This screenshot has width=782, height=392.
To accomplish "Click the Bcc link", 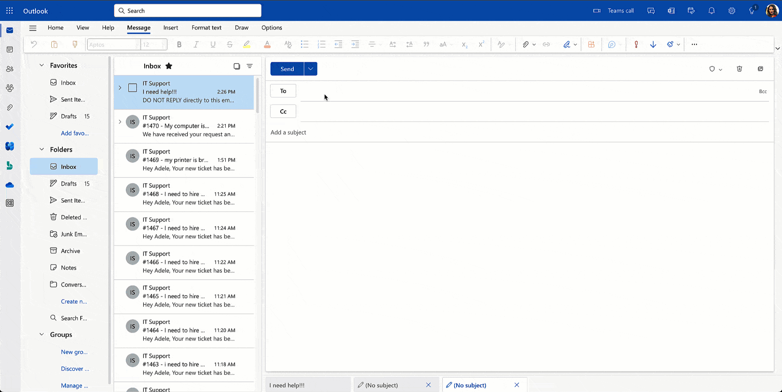I will [762, 92].
